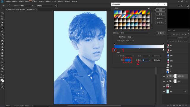Open the File menu
This screenshot has height=107, width=190.
point(8,1)
